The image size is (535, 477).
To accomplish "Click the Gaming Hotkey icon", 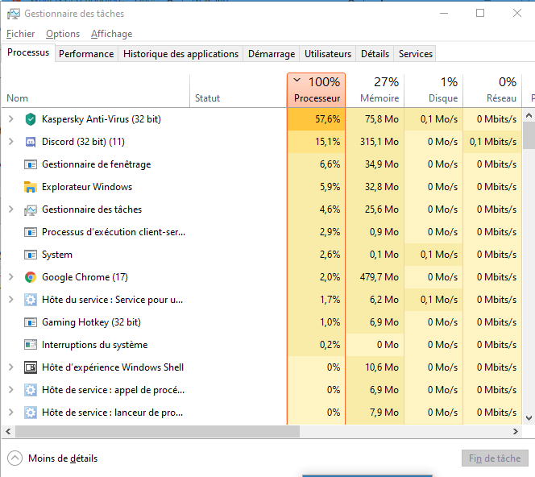I will coord(31,322).
